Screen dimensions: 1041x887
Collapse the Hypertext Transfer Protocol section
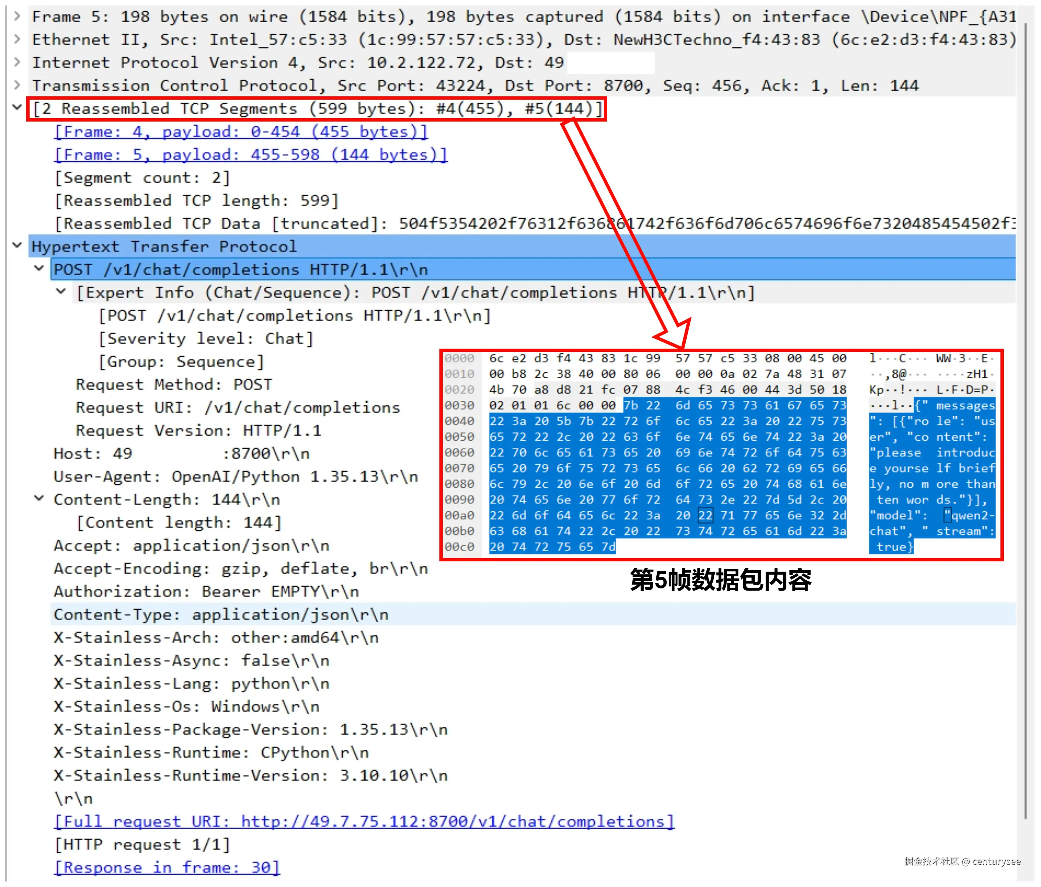17,245
